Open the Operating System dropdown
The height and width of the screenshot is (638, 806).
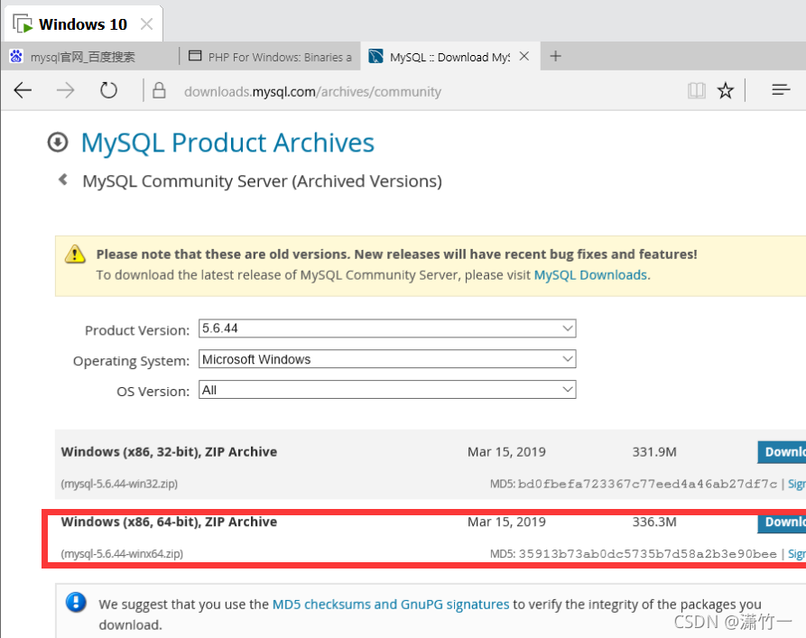click(387, 359)
